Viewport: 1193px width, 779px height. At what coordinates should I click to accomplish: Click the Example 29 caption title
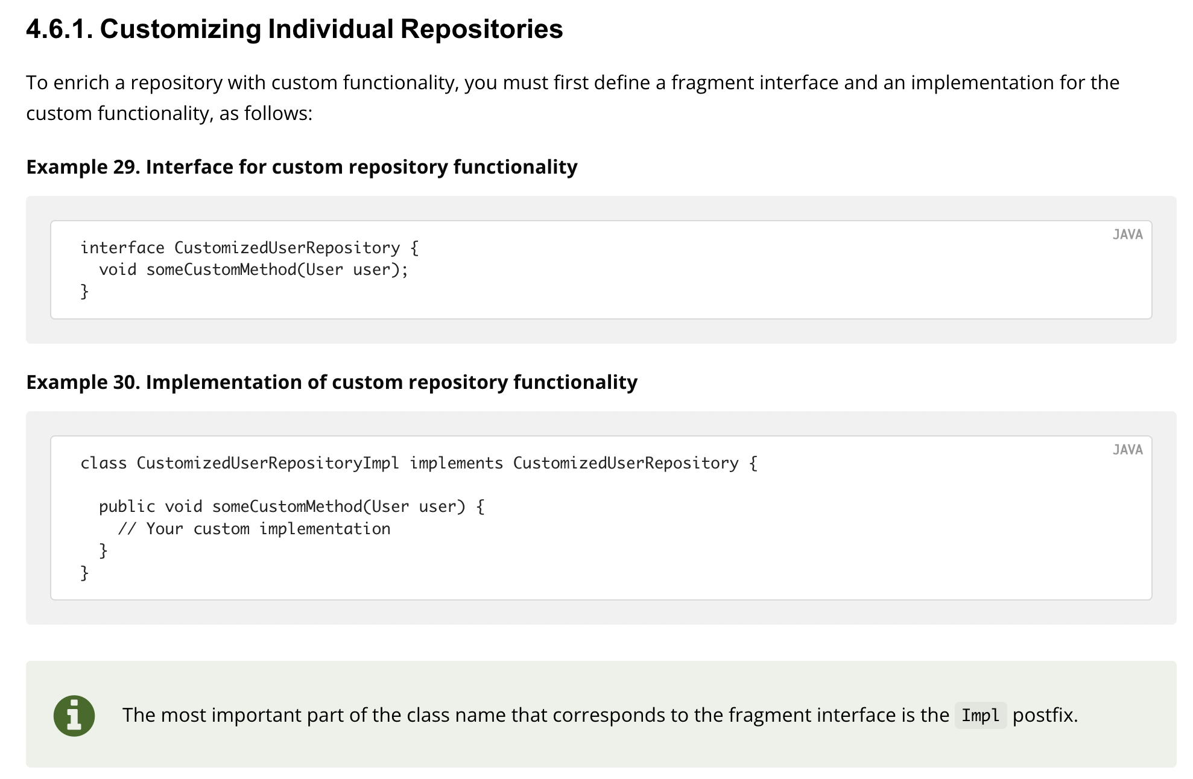pyautogui.click(x=302, y=167)
